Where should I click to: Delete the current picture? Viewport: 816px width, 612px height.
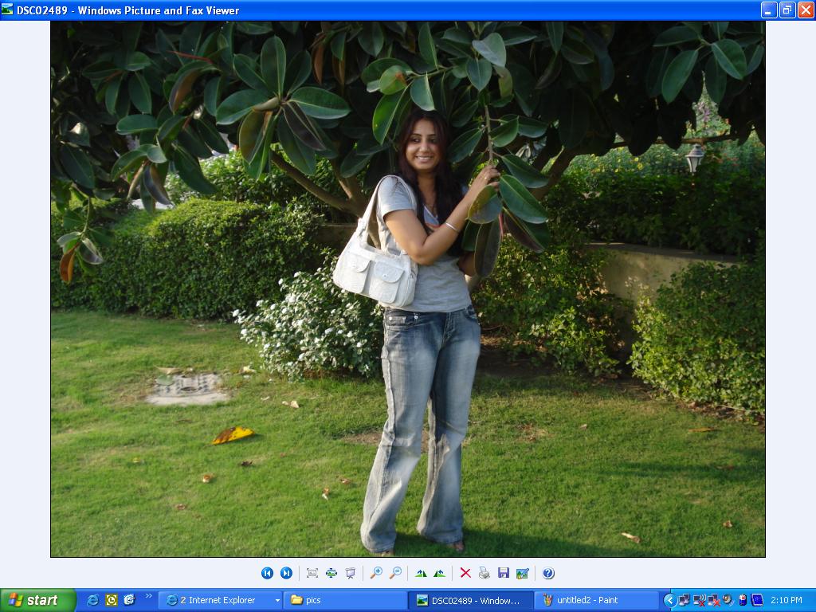pos(465,573)
